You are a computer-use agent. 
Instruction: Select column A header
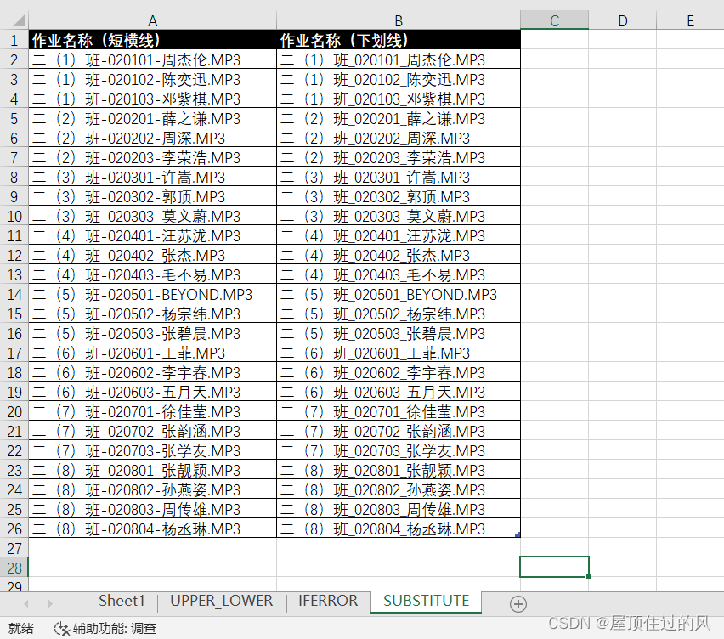click(x=153, y=20)
